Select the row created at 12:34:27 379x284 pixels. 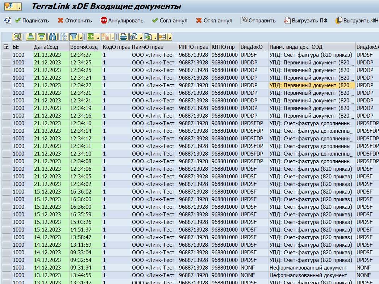6,55
